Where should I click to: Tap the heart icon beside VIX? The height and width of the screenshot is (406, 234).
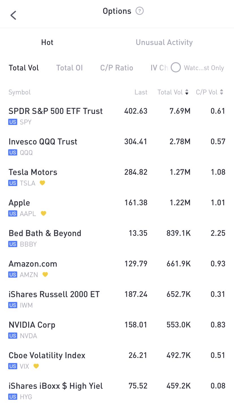tap(36, 366)
